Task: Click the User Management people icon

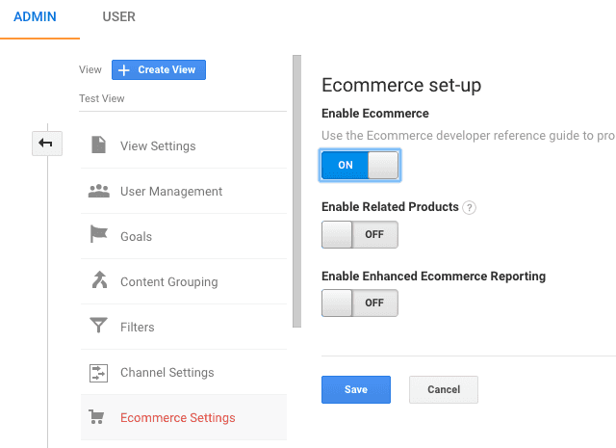Action: coord(98,191)
